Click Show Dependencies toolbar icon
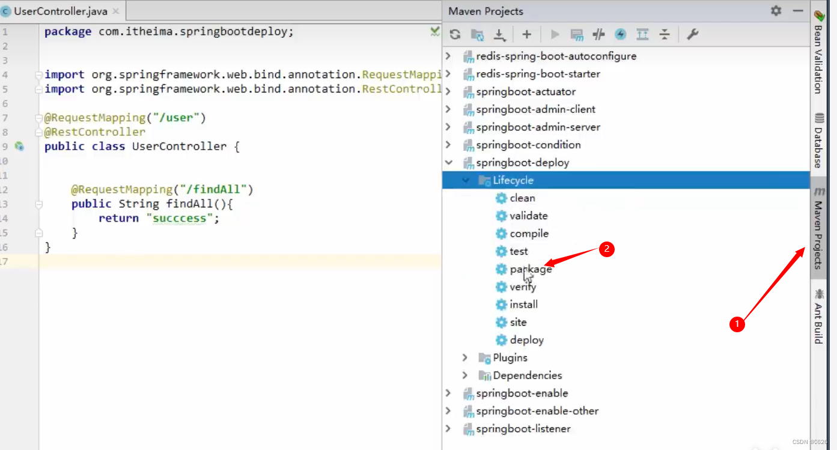Viewport: 837px width, 450px height. [642, 34]
